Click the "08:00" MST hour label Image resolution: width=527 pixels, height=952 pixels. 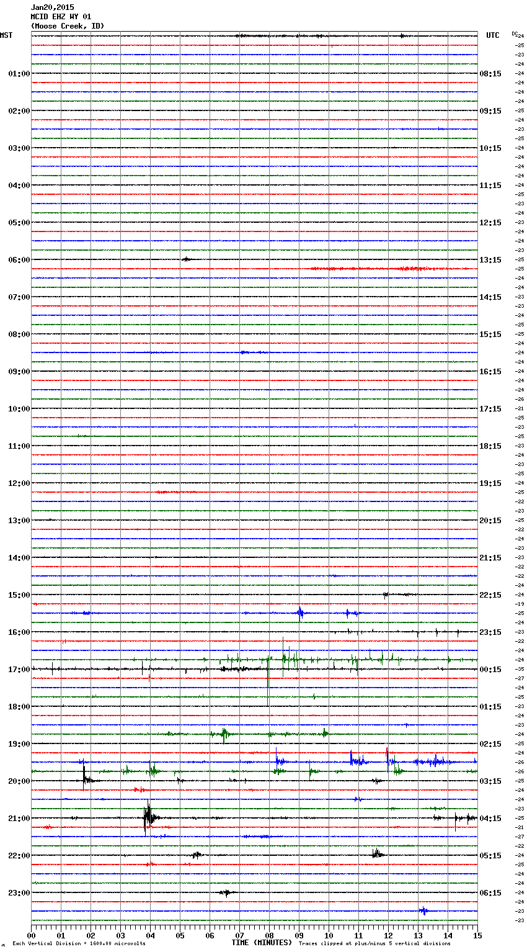click(x=19, y=334)
